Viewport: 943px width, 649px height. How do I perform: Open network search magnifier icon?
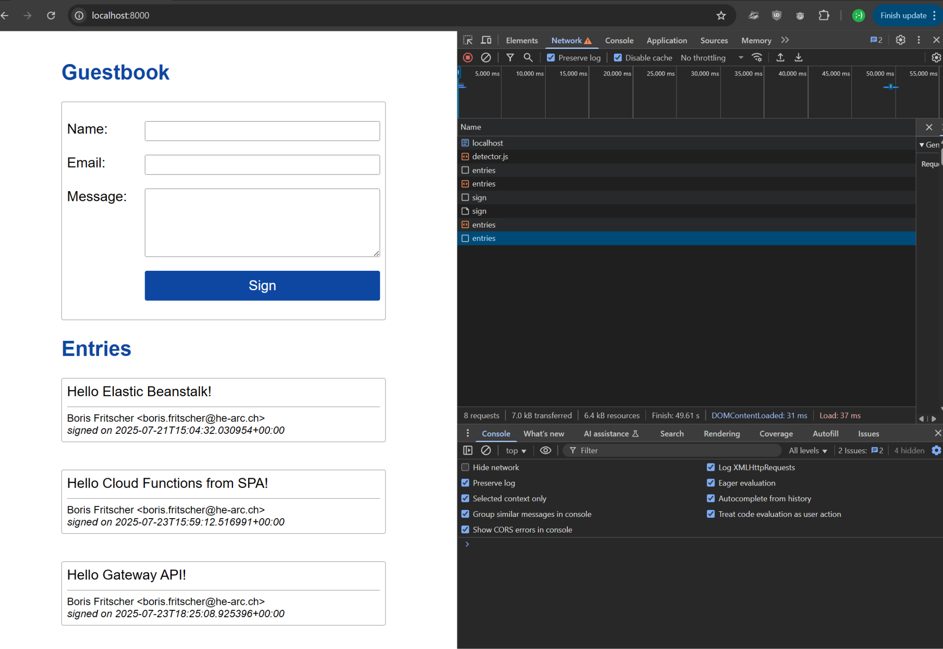[x=528, y=58]
